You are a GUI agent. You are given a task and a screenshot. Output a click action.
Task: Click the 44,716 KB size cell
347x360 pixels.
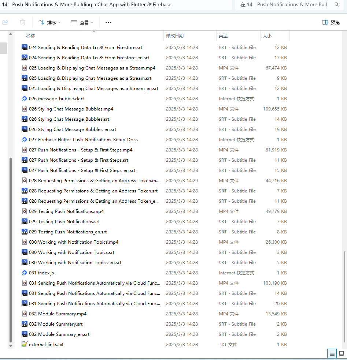pyautogui.click(x=276, y=181)
